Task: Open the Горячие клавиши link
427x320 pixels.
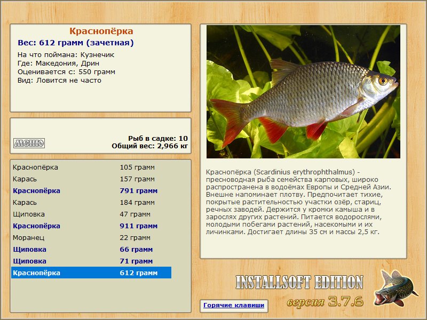Action: (234, 305)
